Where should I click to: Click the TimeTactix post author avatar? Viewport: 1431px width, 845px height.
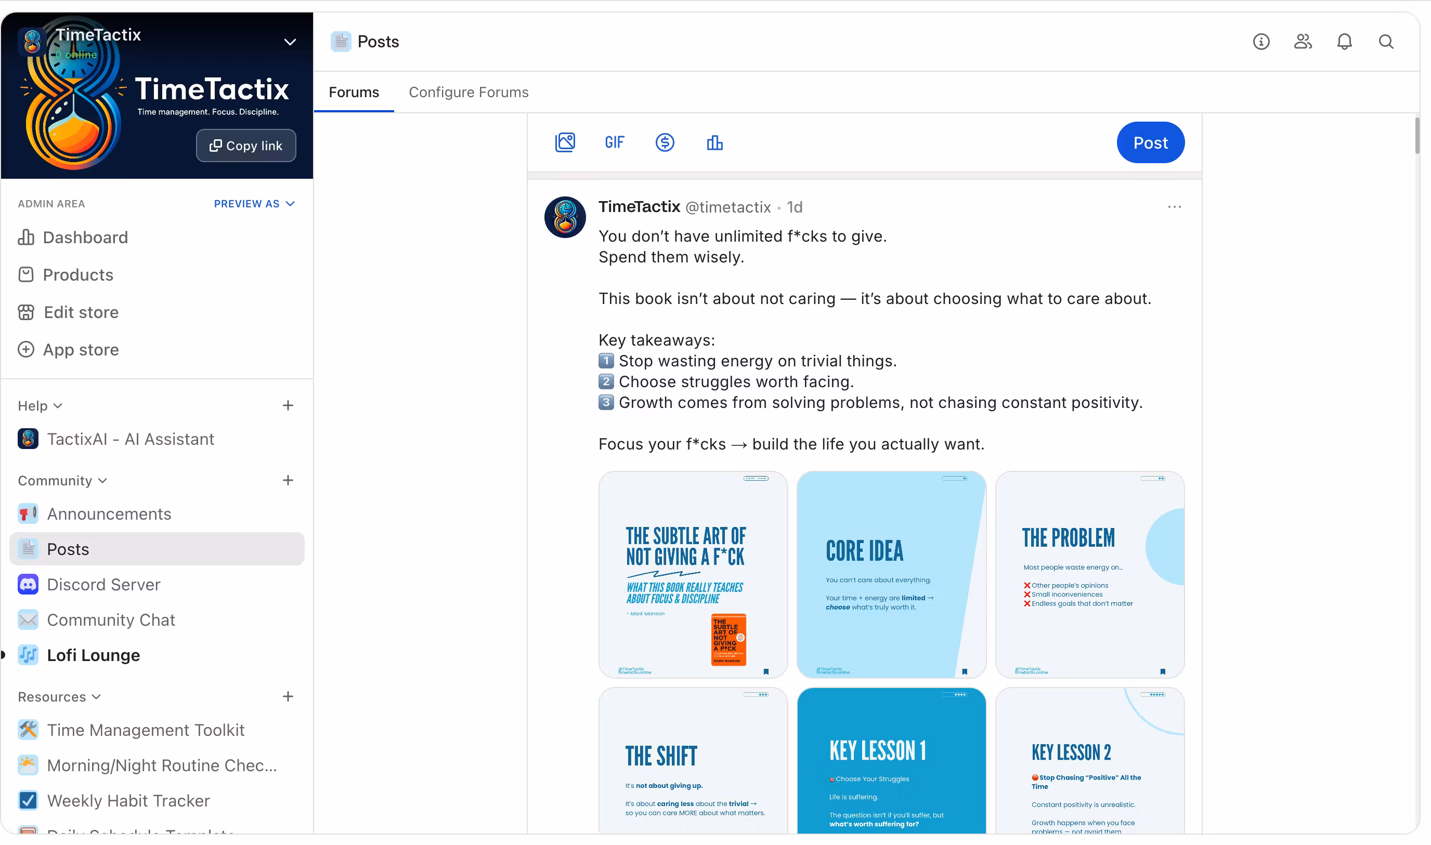(565, 217)
